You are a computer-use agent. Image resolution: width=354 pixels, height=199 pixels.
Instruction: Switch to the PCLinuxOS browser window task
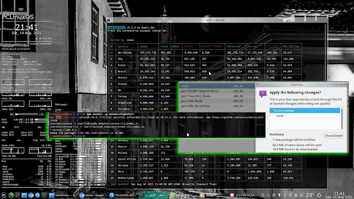(123, 195)
